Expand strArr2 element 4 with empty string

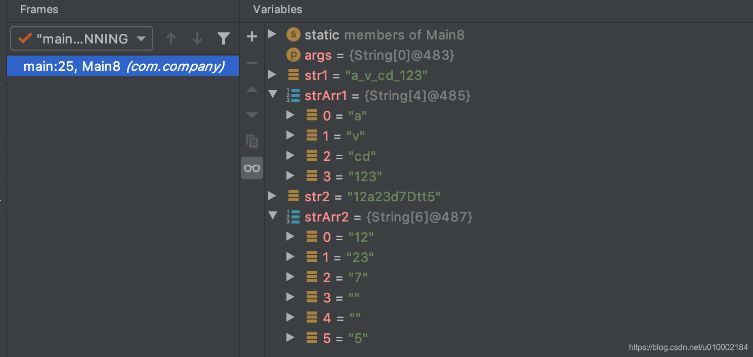coord(290,317)
